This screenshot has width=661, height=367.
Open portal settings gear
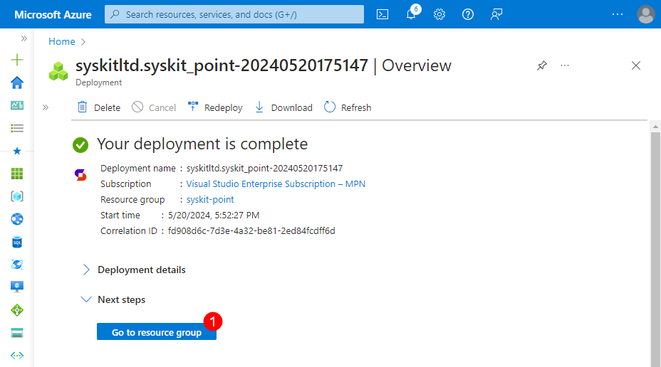coord(439,14)
